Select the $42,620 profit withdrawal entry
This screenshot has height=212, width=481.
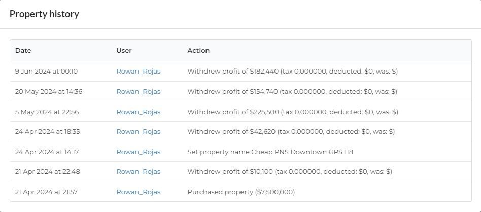click(x=291, y=132)
